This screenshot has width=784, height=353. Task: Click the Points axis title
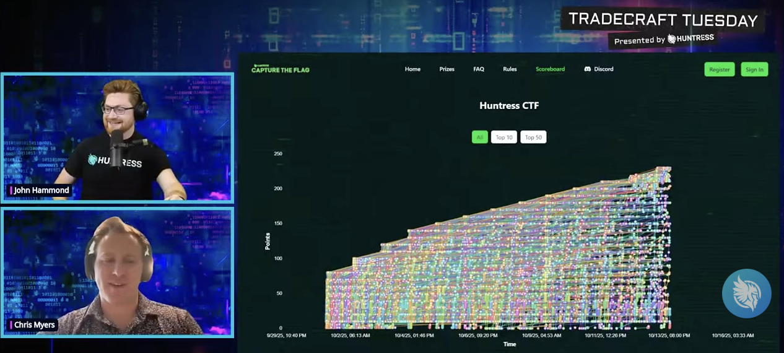coord(268,241)
